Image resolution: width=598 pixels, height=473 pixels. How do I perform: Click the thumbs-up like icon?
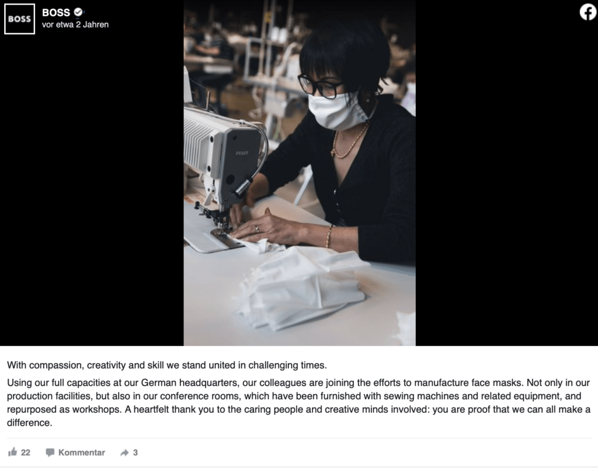tap(13, 452)
